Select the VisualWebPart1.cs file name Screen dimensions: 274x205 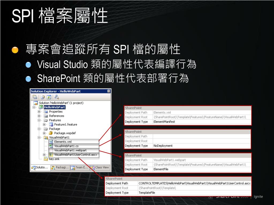coord(66,146)
